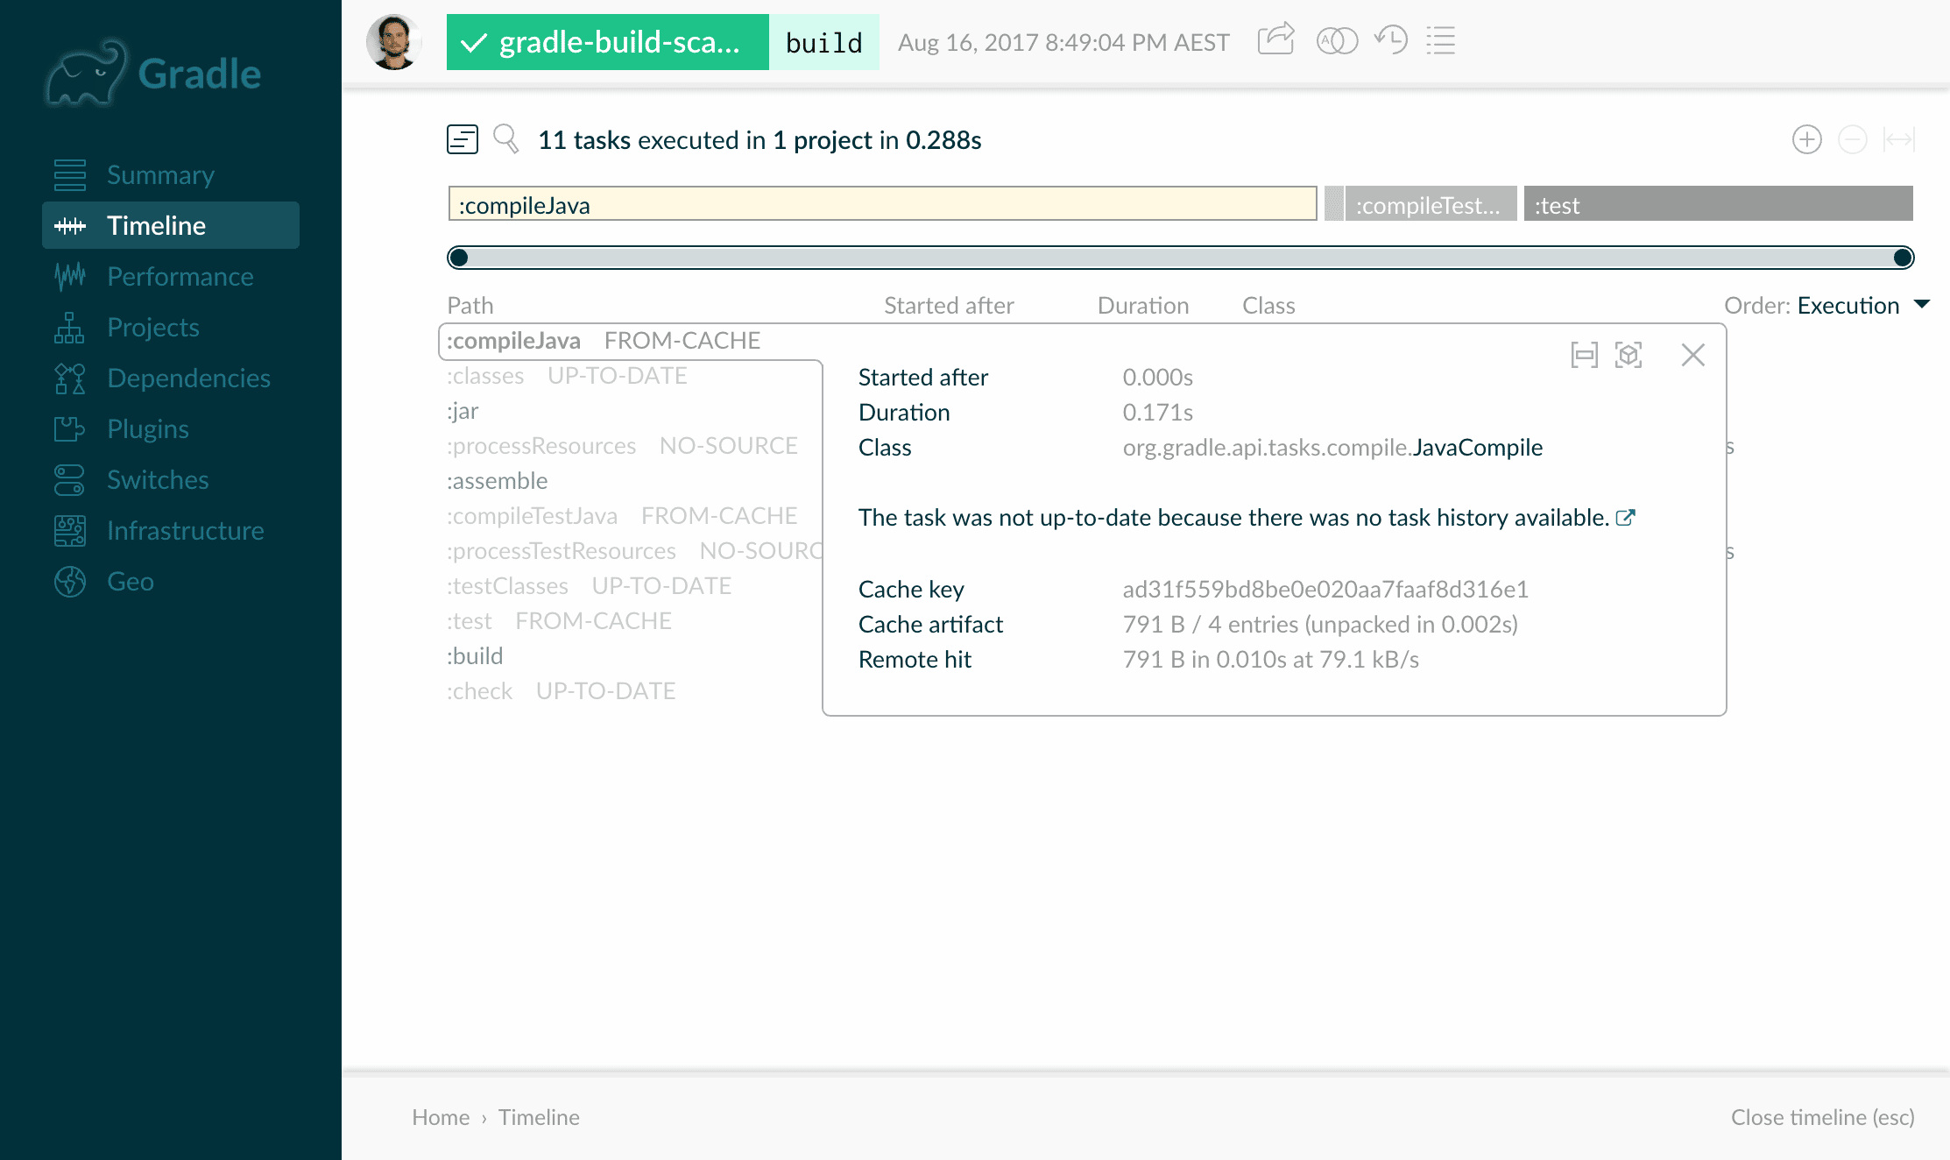
Task: Select the :test bar in timeline
Action: (1718, 204)
